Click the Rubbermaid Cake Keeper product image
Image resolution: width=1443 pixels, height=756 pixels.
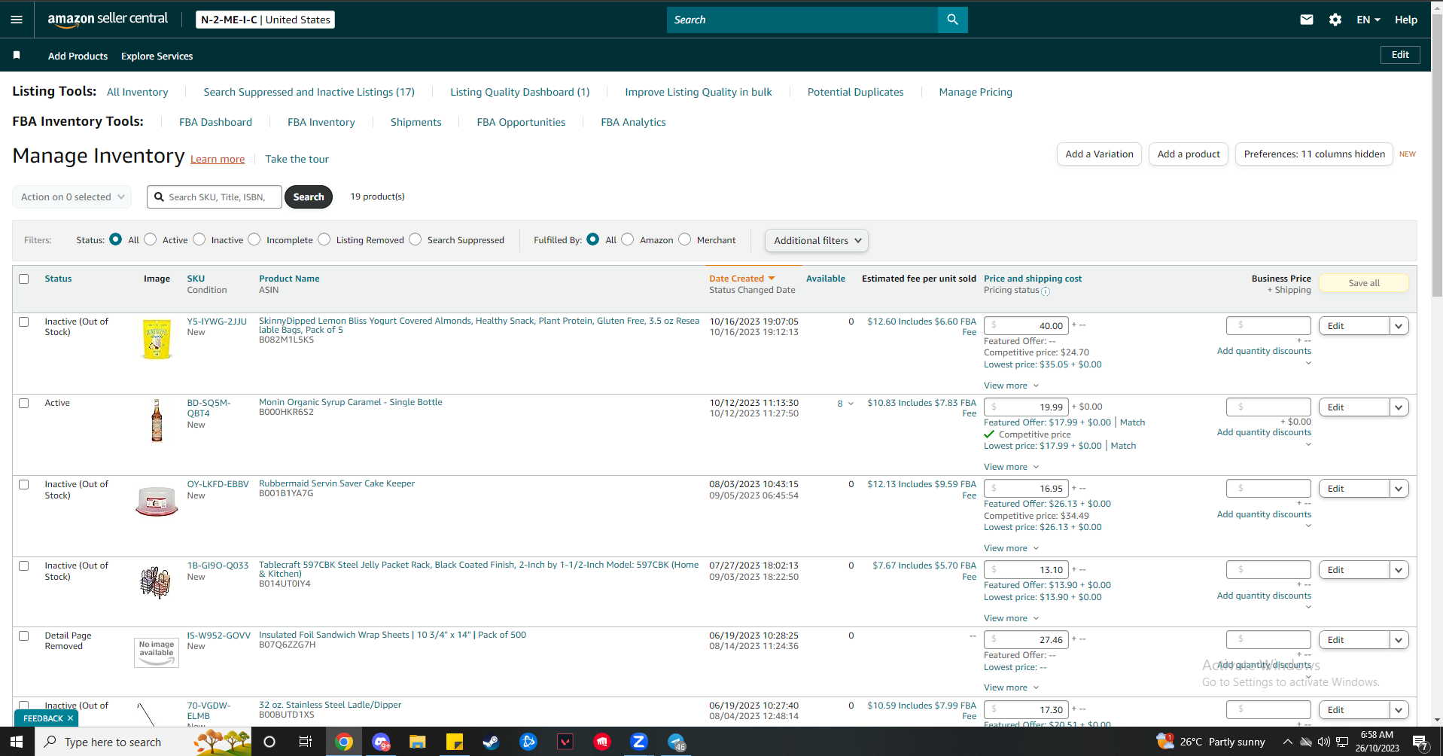tap(157, 501)
